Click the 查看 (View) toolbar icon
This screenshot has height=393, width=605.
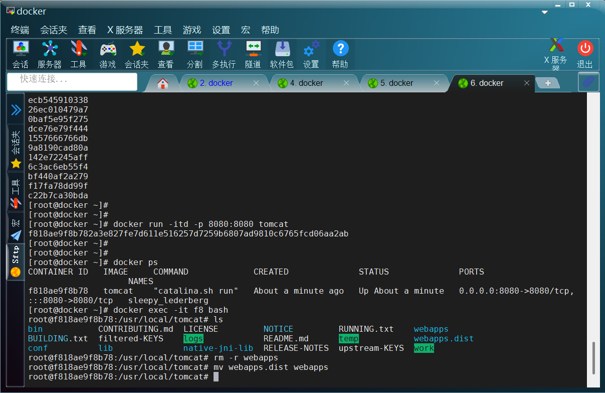[165, 55]
